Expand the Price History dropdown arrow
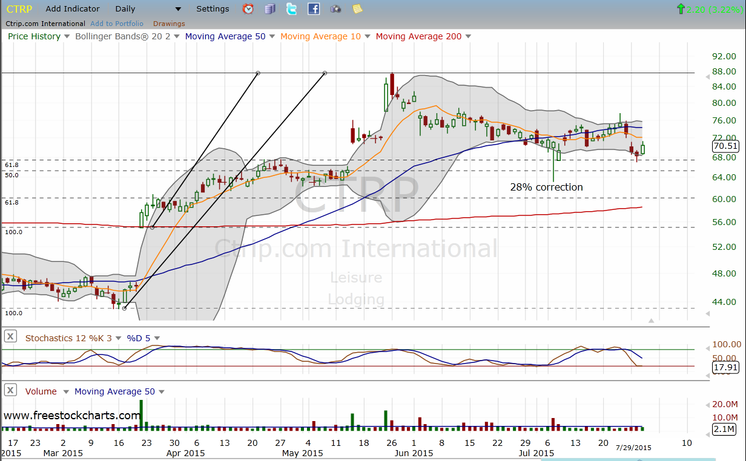 (67, 36)
